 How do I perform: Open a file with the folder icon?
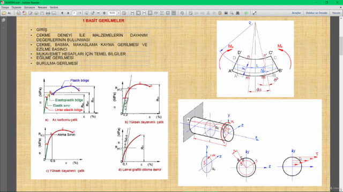(4, 13)
